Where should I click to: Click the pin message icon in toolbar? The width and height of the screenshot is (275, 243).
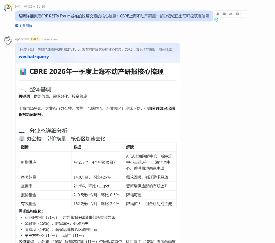237,14
